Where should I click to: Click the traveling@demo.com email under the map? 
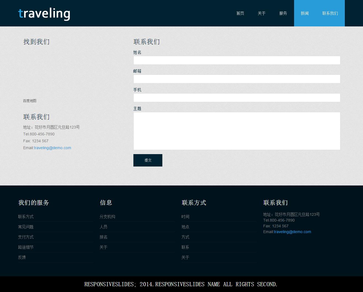[52, 148]
